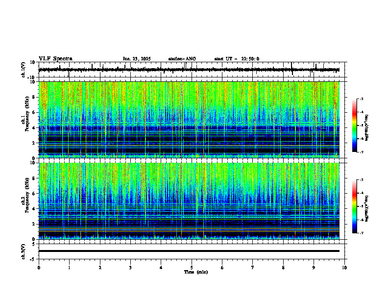388x300 pixels.
Task: Click the ch.1 voltage waveform trace
Action: point(189,70)
